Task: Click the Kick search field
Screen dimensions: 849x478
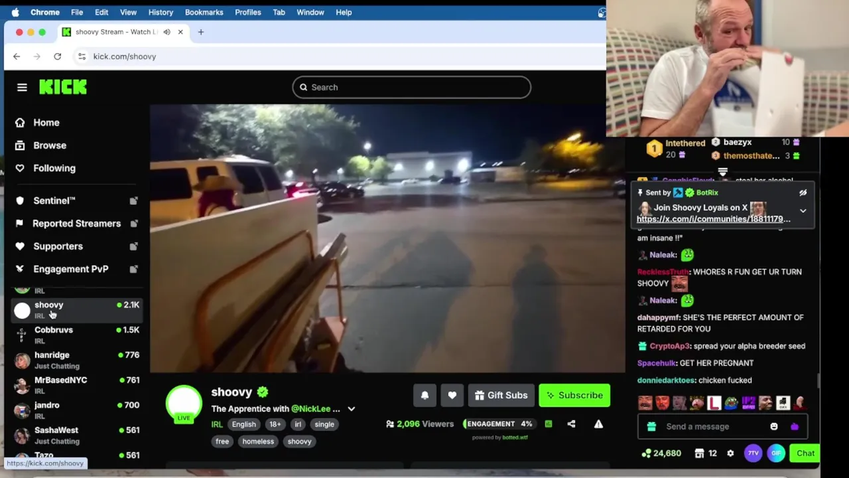Action: point(411,87)
